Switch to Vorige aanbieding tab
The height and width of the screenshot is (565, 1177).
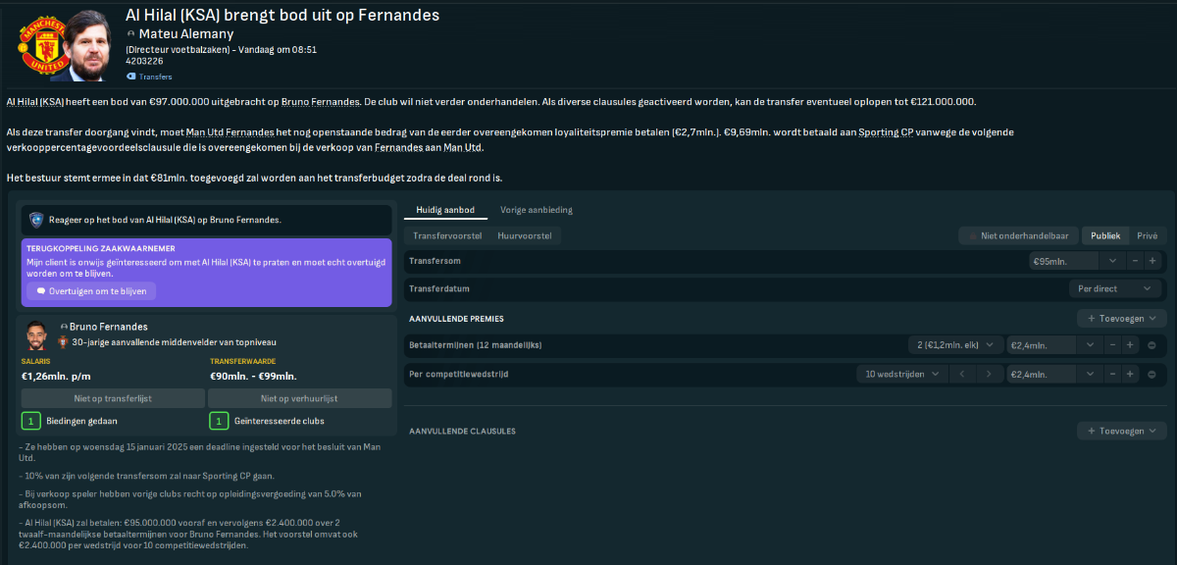(537, 210)
